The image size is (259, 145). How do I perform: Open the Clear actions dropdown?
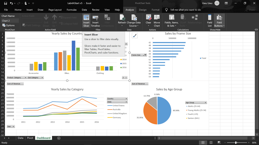(148, 26)
